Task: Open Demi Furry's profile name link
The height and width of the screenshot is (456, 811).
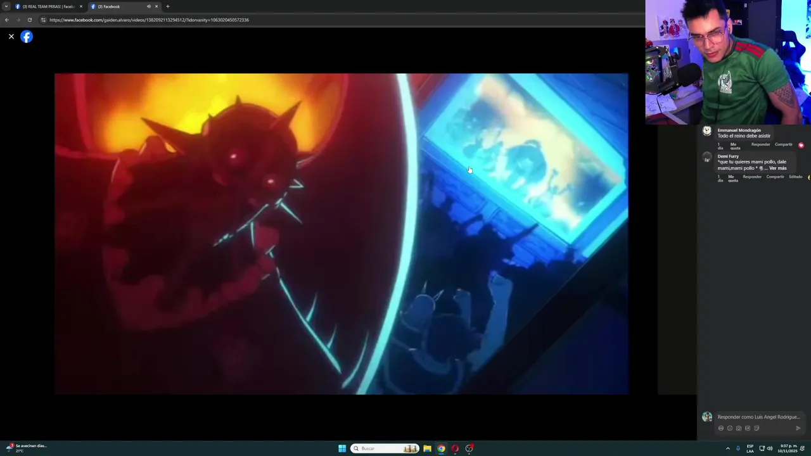Action: (x=728, y=156)
